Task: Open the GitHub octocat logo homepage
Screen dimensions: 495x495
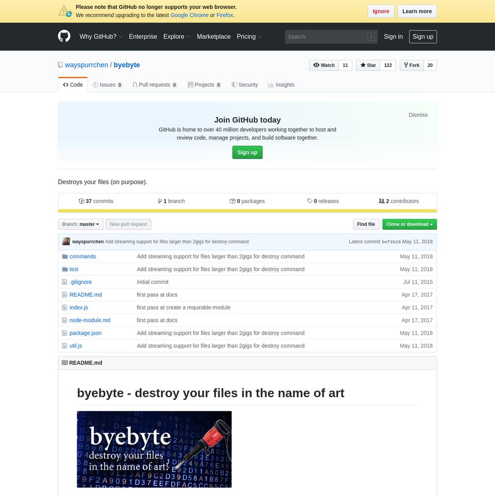Action: (x=64, y=36)
